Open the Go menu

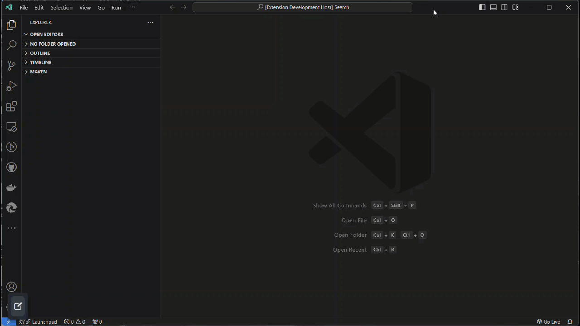pyautogui.click(x=101, y=7)
